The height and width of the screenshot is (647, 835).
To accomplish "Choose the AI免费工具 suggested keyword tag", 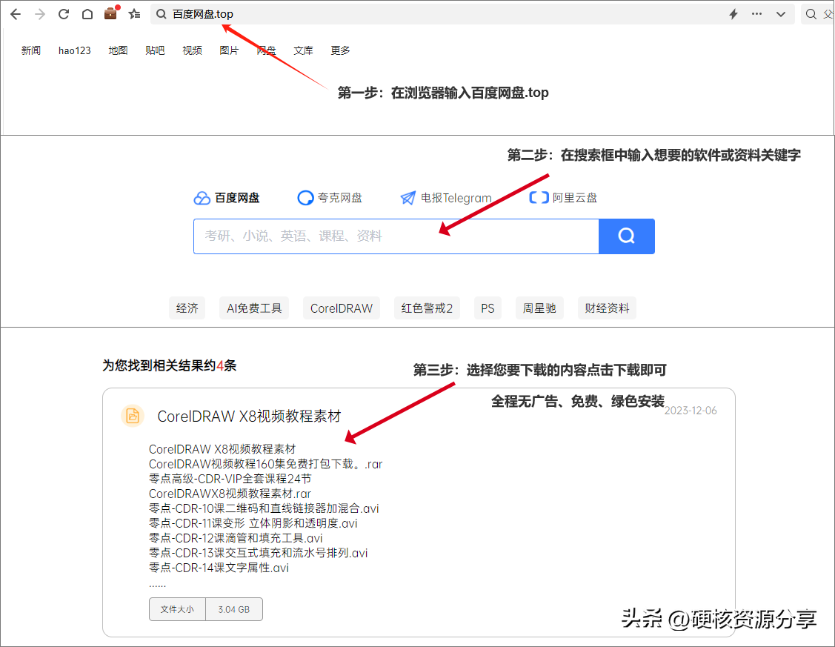I will click(254, 308).
